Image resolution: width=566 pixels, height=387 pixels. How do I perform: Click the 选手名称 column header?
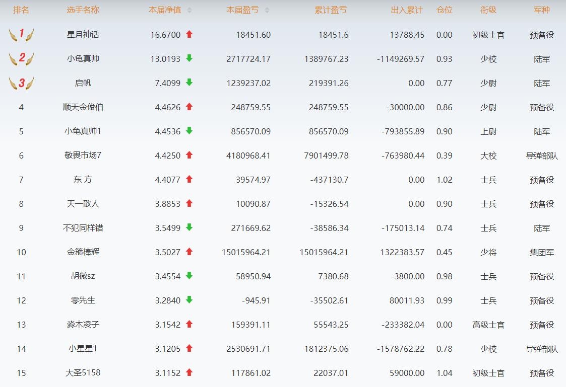coord(83,10)
